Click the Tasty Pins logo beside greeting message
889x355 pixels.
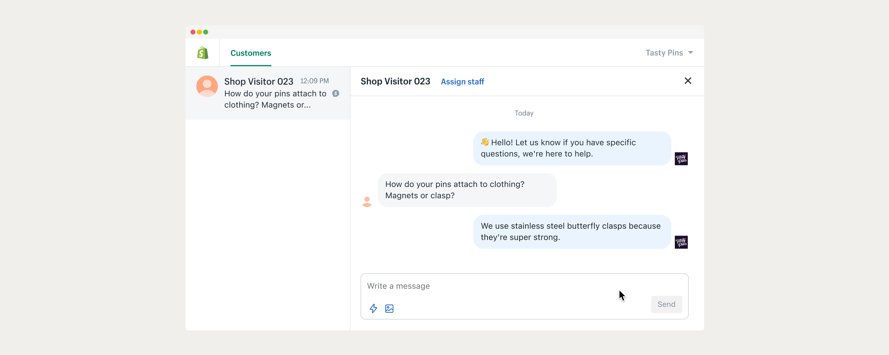pyautogui.click(x=681, y=159)
